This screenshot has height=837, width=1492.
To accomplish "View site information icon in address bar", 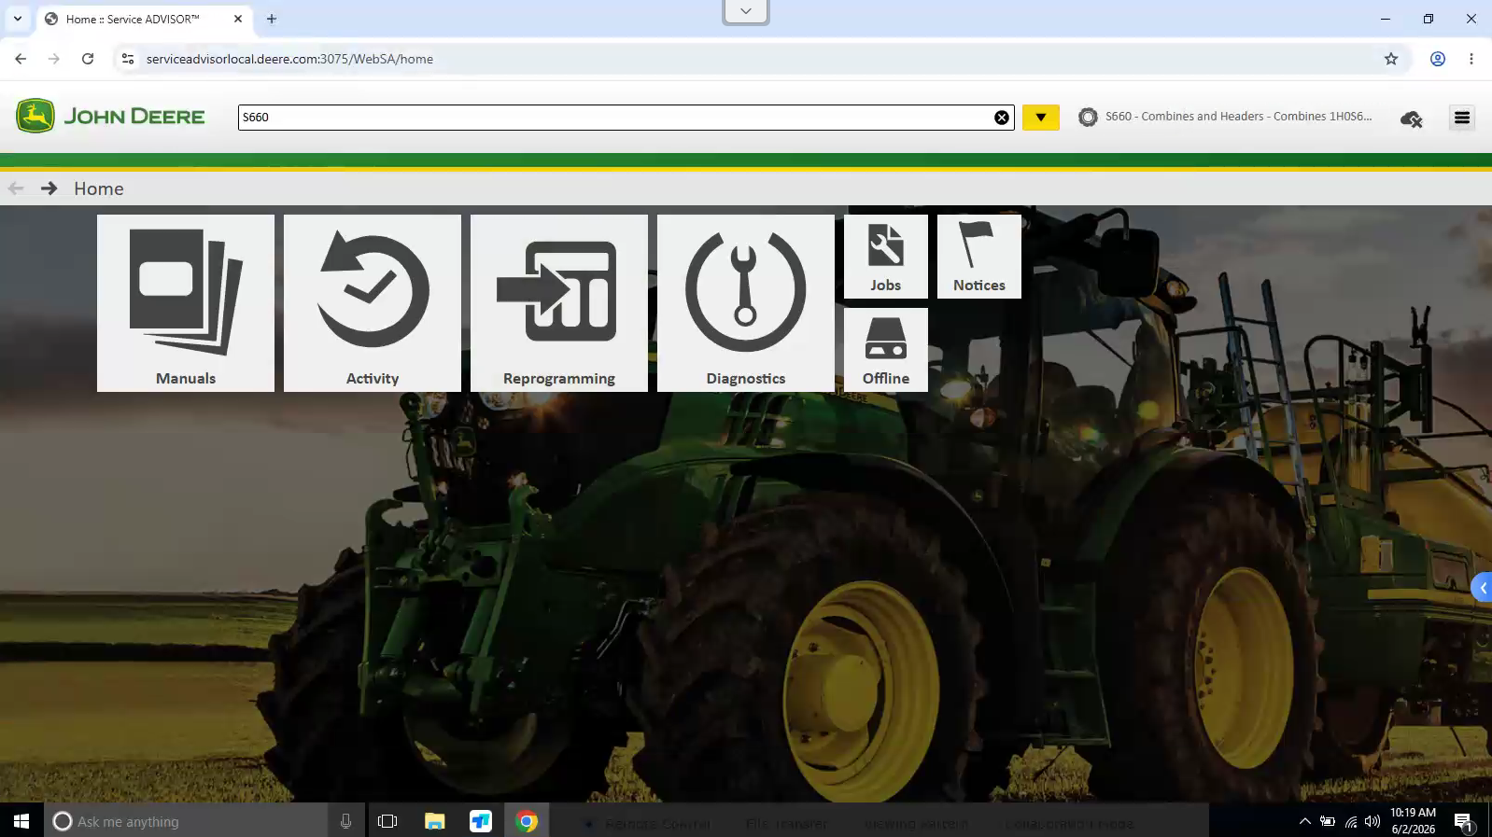I will (128, 59).
